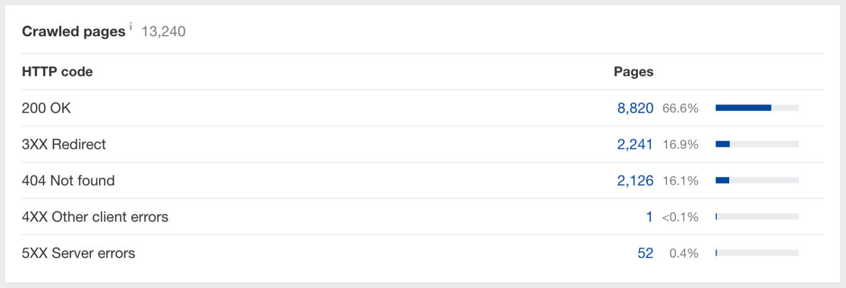Open the 2,241 redirect pages link
This screenshot has height=288, width=846.
tap(635, 145)
